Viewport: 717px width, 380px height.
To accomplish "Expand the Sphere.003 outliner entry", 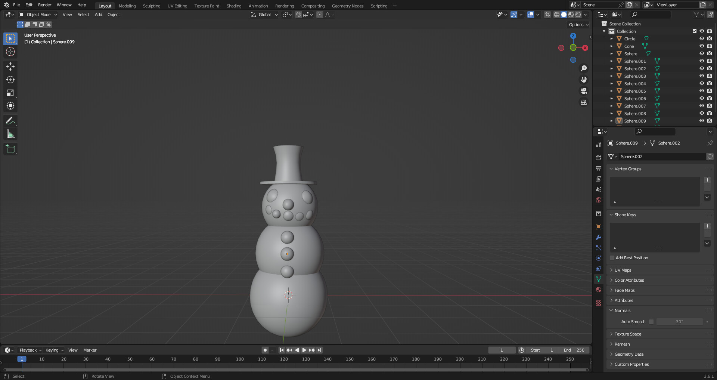I will pyautogui.click(x=611, y=76).
